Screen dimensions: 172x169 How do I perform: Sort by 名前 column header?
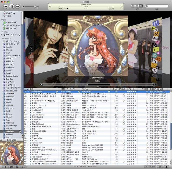pyautogui.click(x=44, y=89)
